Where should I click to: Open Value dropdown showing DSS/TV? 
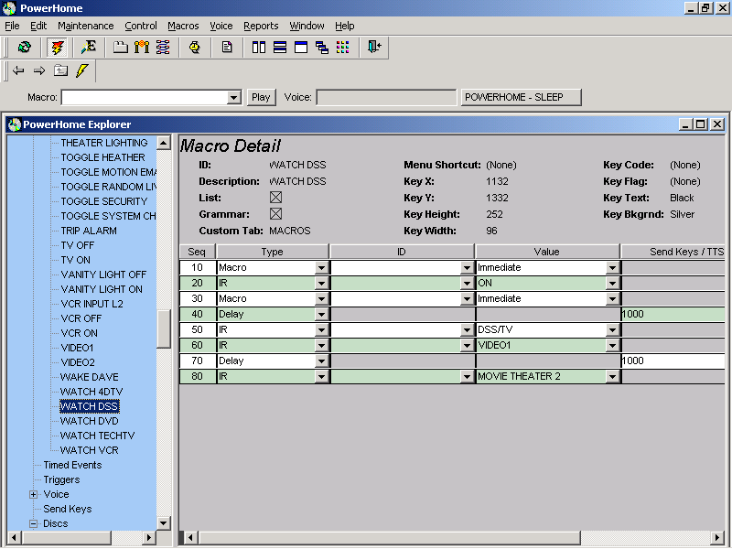point(612,330)
